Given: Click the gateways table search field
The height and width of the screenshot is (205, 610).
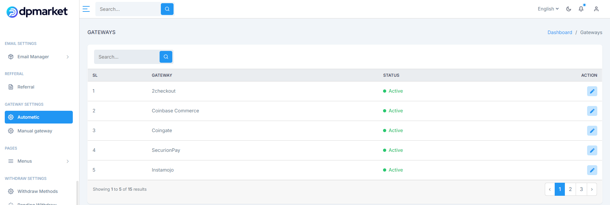Looking at the screenshot, I should (x=127, y=57).
